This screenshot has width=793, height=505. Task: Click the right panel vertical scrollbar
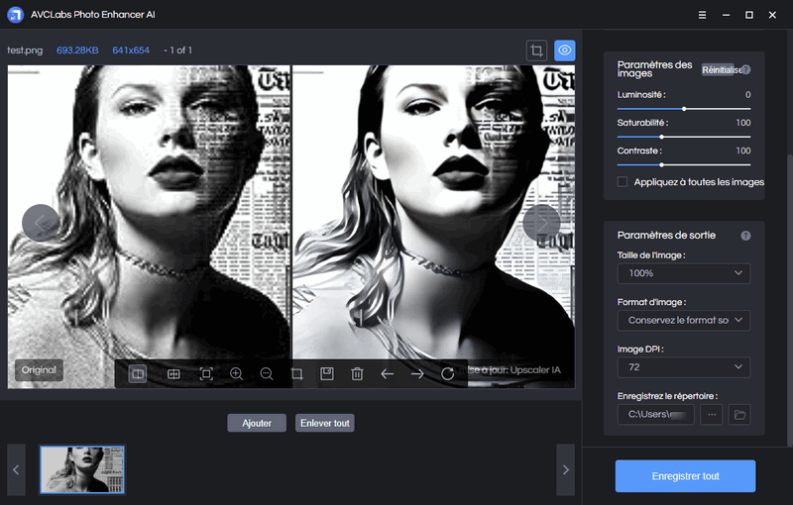tap(789, 300)
